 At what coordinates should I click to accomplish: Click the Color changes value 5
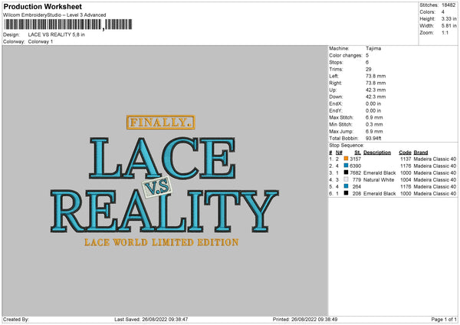pyautogui.click(x=367, y=55)
